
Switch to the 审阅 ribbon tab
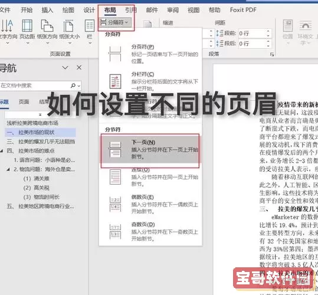click(x=173, y=10)
